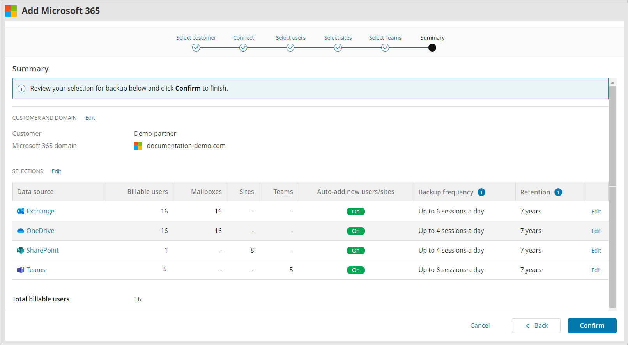The height and width of the screenshot is (345, 628).
Task: Click the Exchange icon in data sources
Action: [21, 211]
